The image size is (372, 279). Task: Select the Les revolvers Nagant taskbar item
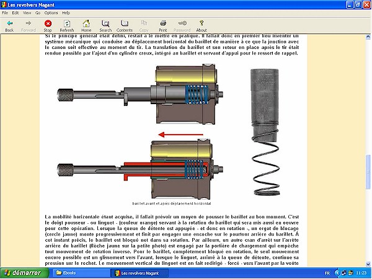pyautogui.click(x=140, y=273)
